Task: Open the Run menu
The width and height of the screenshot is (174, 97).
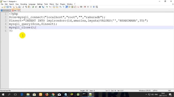Action: 57,4
